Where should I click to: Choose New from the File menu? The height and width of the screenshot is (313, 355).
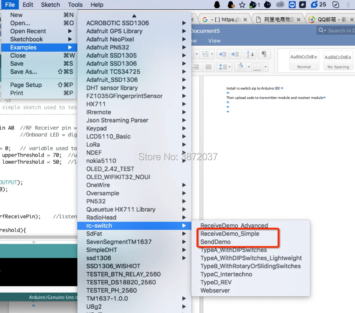pos(39,15)
